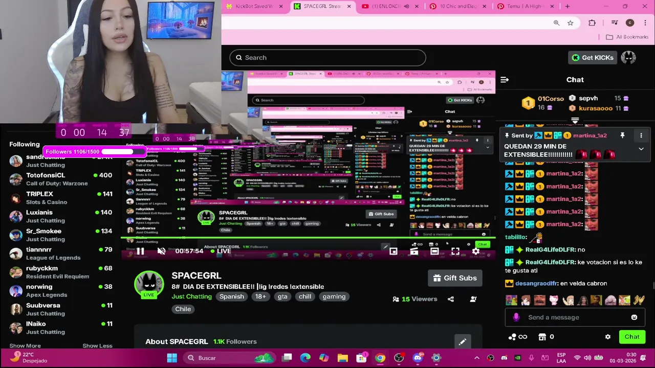Bookmark this page with star icon
The width and height of the screenshot is (655, 368).
click(x=570, y=22)
